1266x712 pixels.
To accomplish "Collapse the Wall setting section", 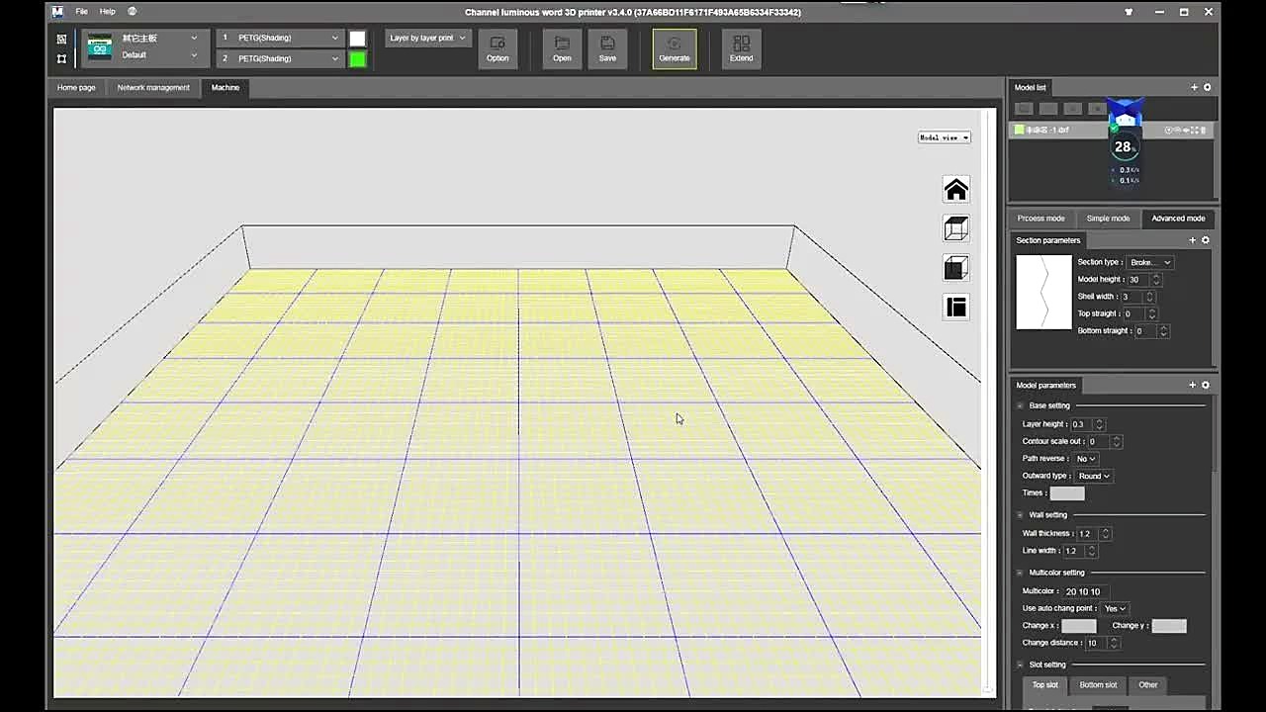I will click(x=1021, y=514).
